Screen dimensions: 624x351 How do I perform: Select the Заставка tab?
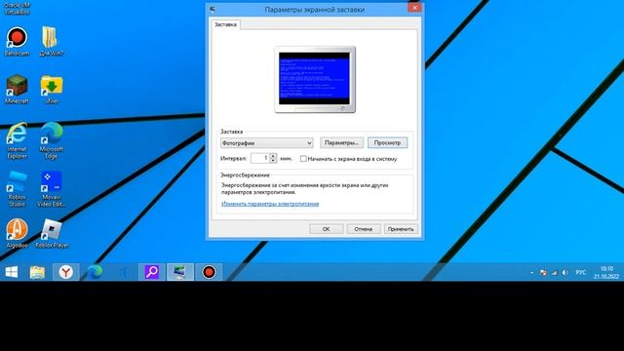point(225,24)
